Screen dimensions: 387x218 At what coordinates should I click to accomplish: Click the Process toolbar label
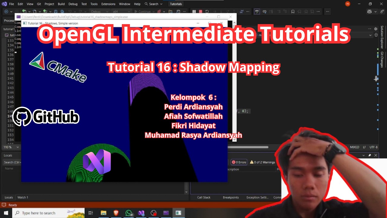tap(9, 21)
